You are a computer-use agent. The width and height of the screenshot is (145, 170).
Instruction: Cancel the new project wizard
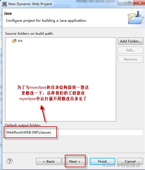pyautogui.click(x=130, y=161)
